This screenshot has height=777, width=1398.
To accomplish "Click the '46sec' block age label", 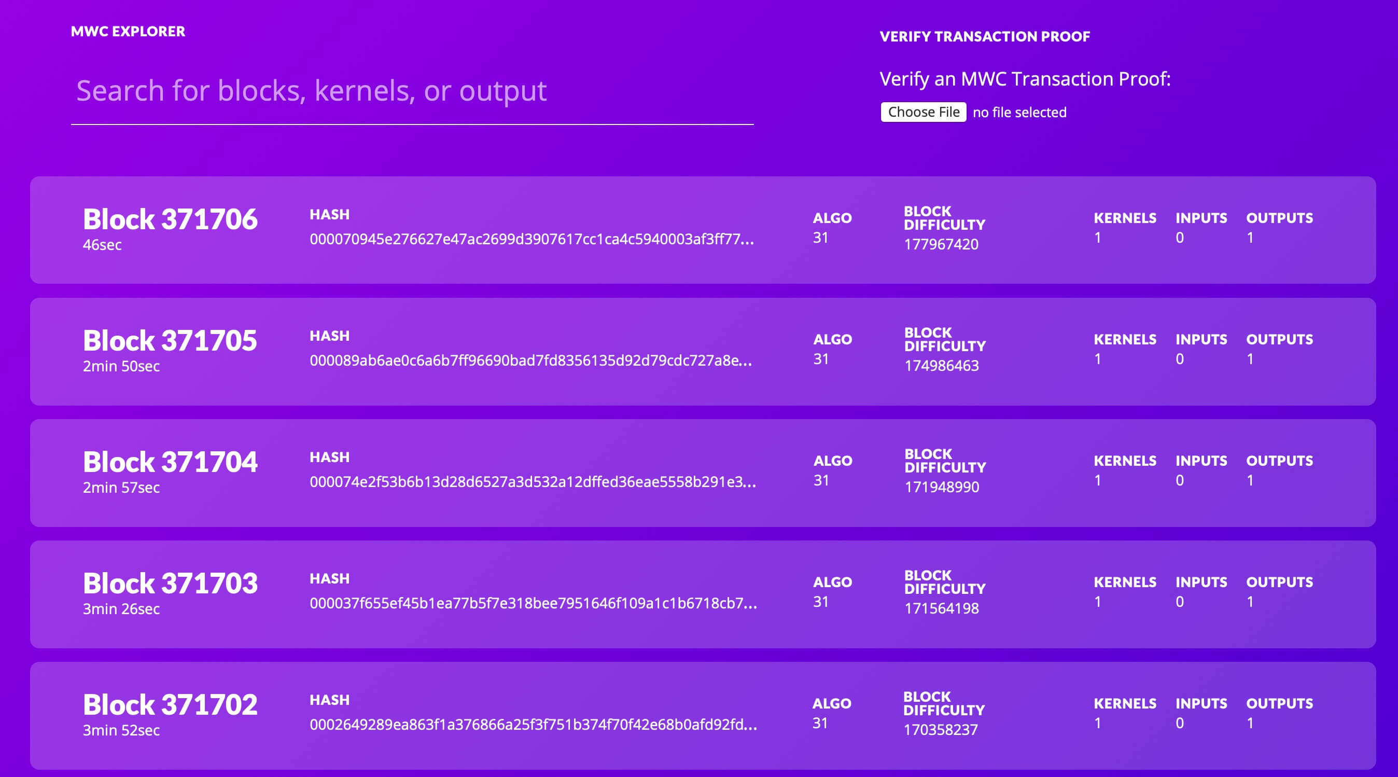I will pos(102,245).
